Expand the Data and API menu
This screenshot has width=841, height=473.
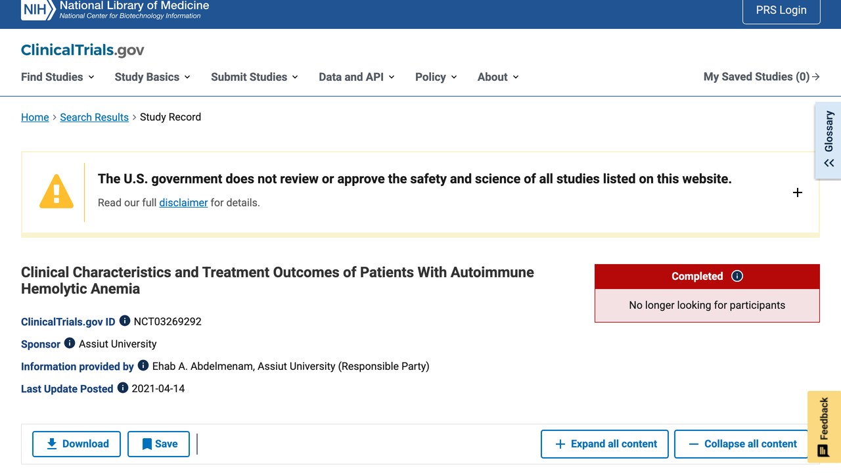click(x=357, y=77)
